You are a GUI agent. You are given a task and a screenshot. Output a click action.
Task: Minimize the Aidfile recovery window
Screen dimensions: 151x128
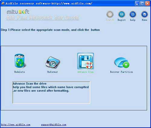(137, 3)
